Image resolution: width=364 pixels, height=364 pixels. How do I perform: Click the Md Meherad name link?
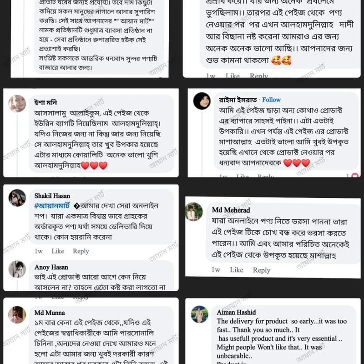click(231, 210)
